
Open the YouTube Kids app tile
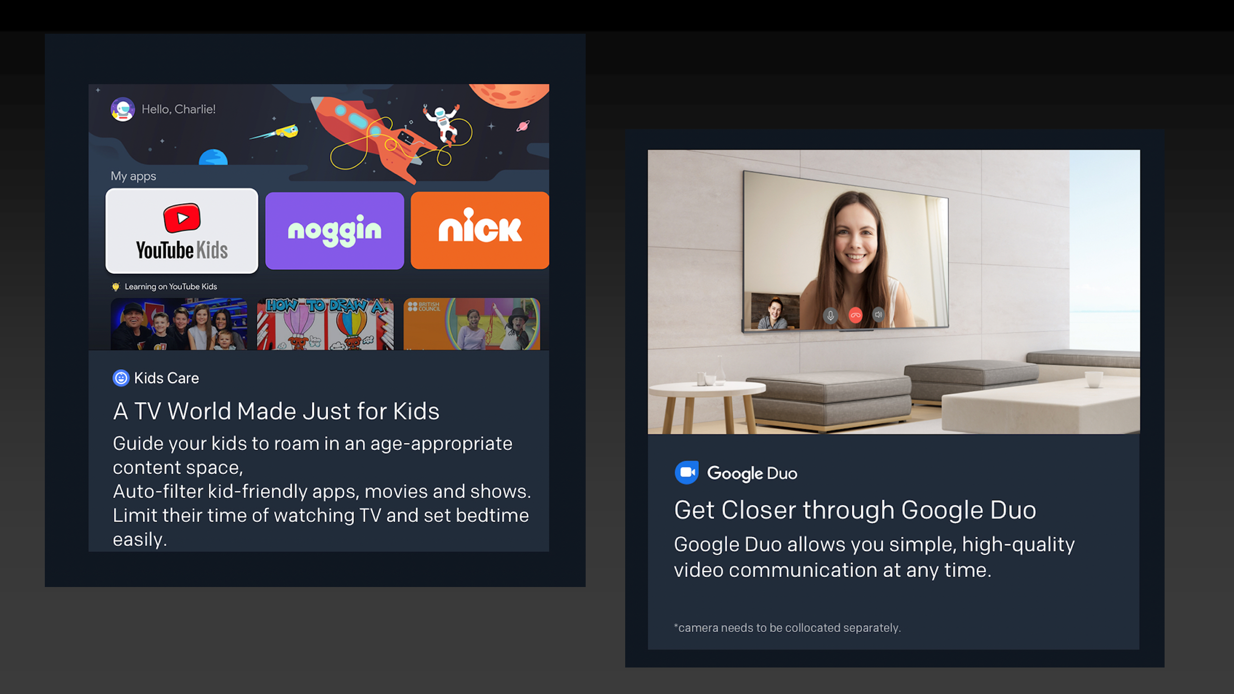tap(182, 231)
